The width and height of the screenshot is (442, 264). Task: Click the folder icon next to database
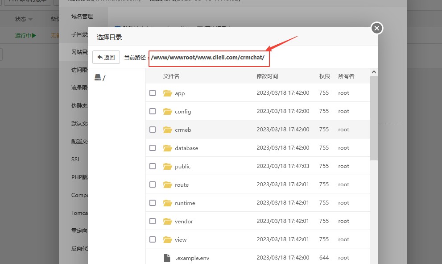[167, 148]
